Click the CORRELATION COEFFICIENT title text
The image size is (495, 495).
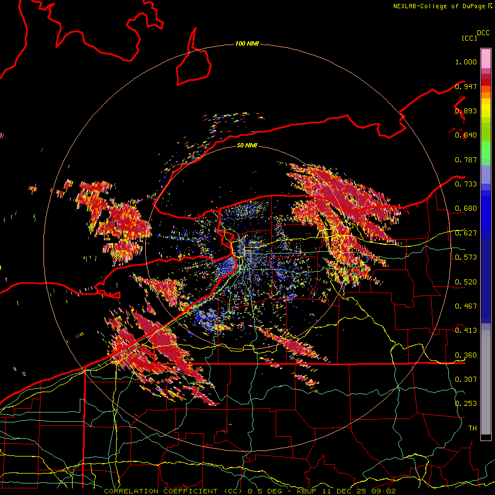click(x=161, y=491)
